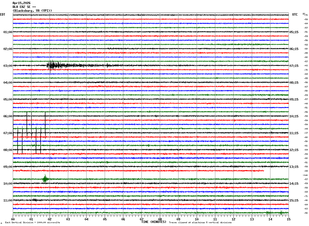This screenshot has width=309, height=226.
Task: Click the "EDT" timezone label
Action: 2,15
